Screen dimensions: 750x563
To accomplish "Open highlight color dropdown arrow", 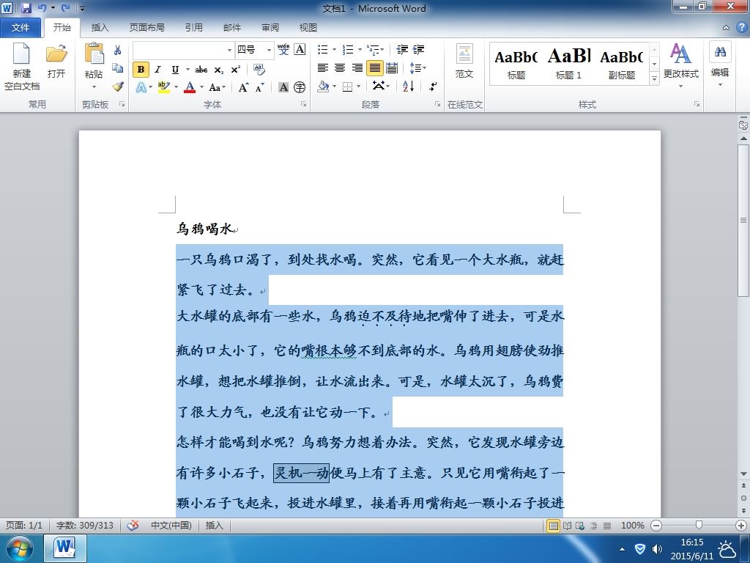I will (176, 87).
